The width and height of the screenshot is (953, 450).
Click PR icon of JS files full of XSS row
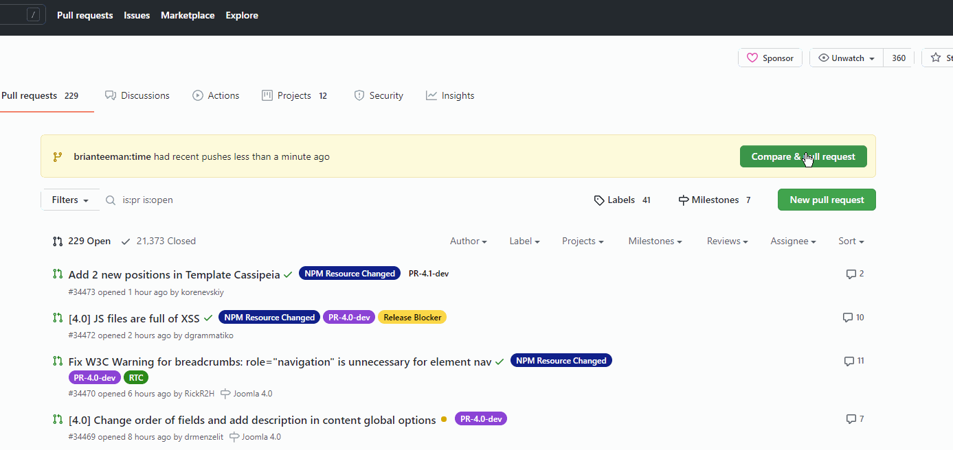point(58,318)
